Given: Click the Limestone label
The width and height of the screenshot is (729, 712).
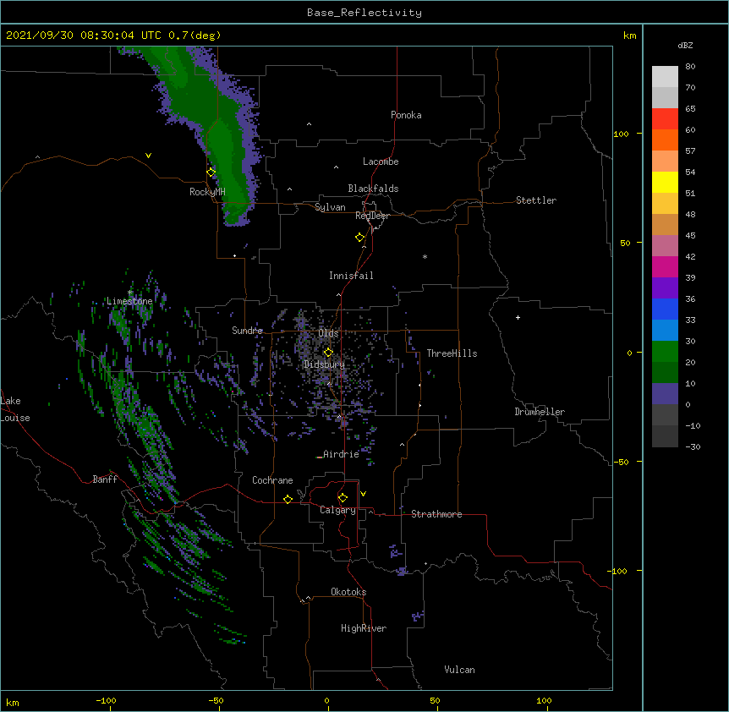Looking at the screenshot, I should point(129,301).
